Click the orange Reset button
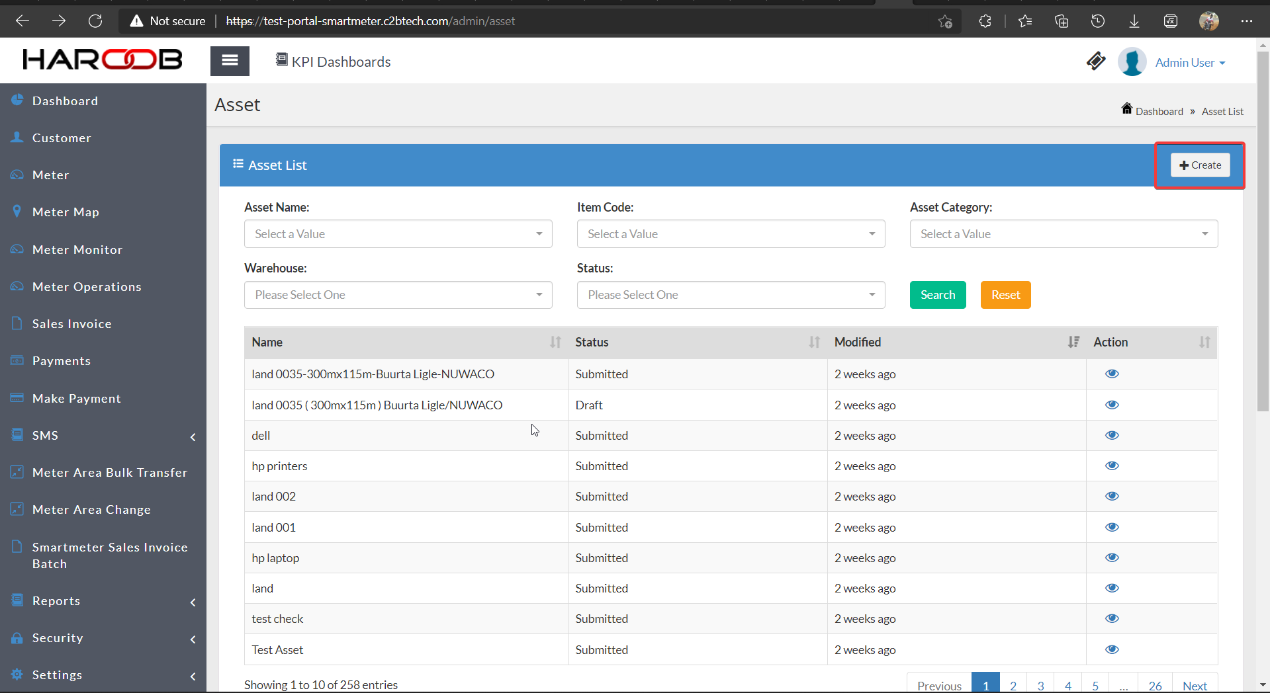This screenshot has height=693, width=1270. click(x=1005, y=295)
